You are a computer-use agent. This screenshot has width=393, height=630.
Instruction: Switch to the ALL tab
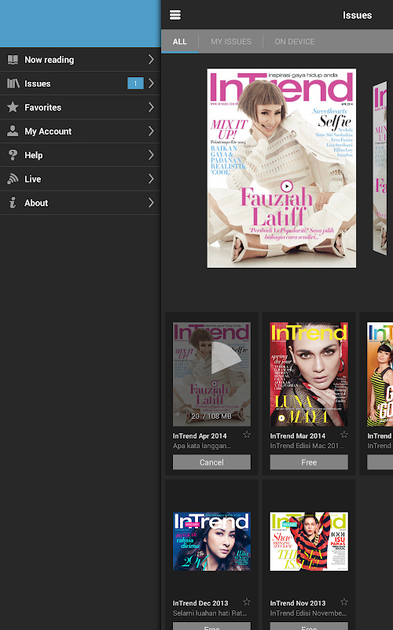[180, 42]
